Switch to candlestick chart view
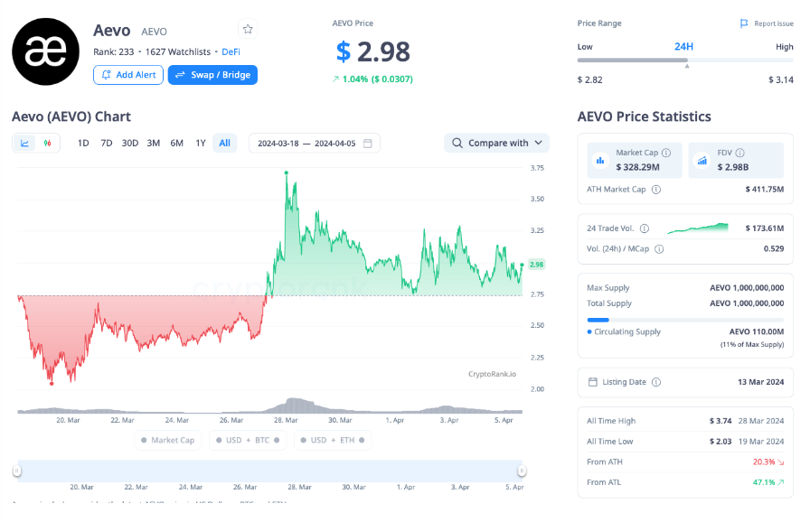The image size is (810, 522). (x=48, y=143)
